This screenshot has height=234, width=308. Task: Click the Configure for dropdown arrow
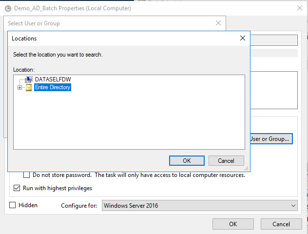coord(292,206)
